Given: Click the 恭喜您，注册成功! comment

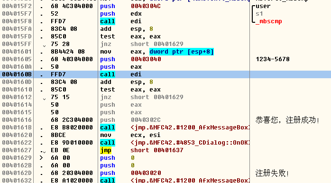Looking at the screenshot, I should coord(287,120).
